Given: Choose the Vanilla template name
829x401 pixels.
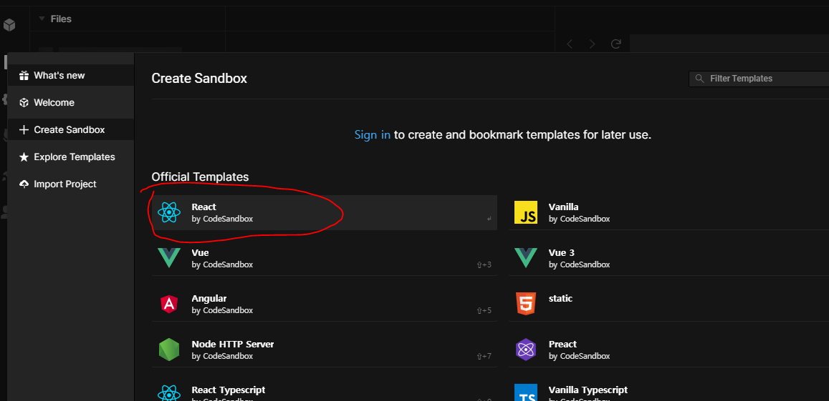Looking at the screenshot, I should [x=564, y=207].
